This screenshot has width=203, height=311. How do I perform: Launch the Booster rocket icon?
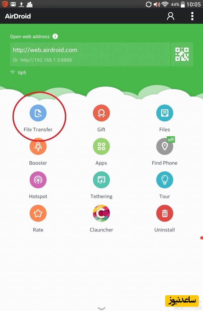click(x=38, y=146)
